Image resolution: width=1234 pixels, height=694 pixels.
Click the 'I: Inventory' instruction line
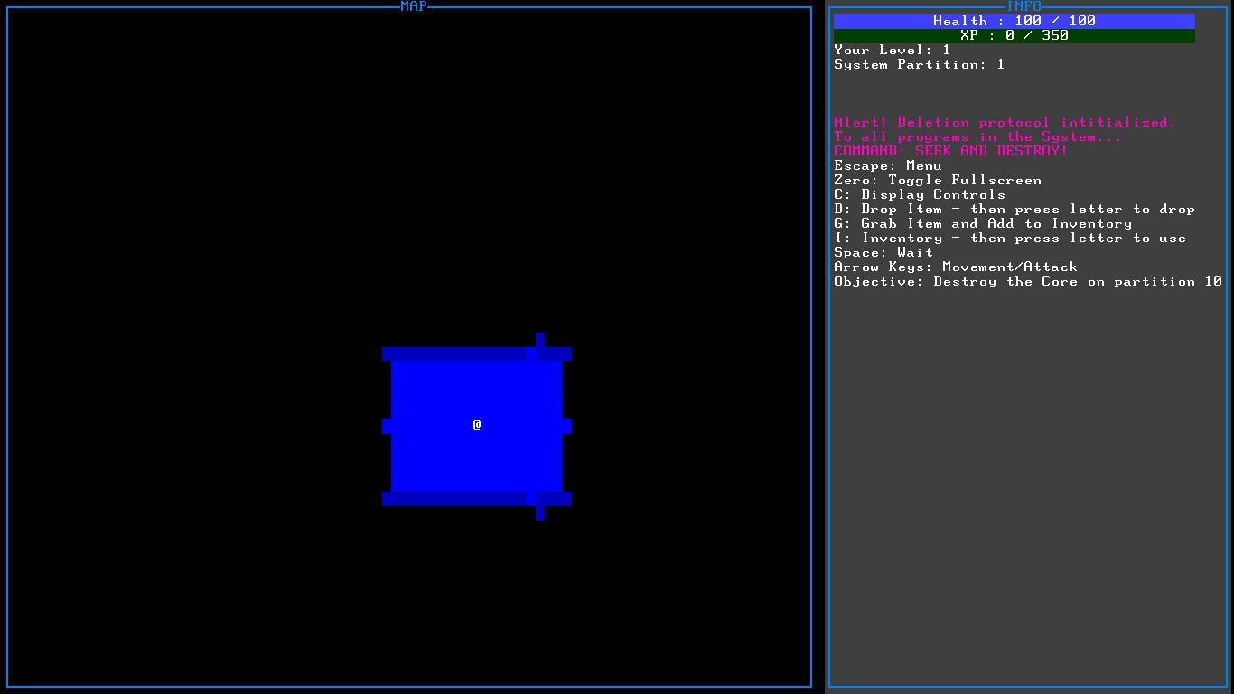point(1010,238)
